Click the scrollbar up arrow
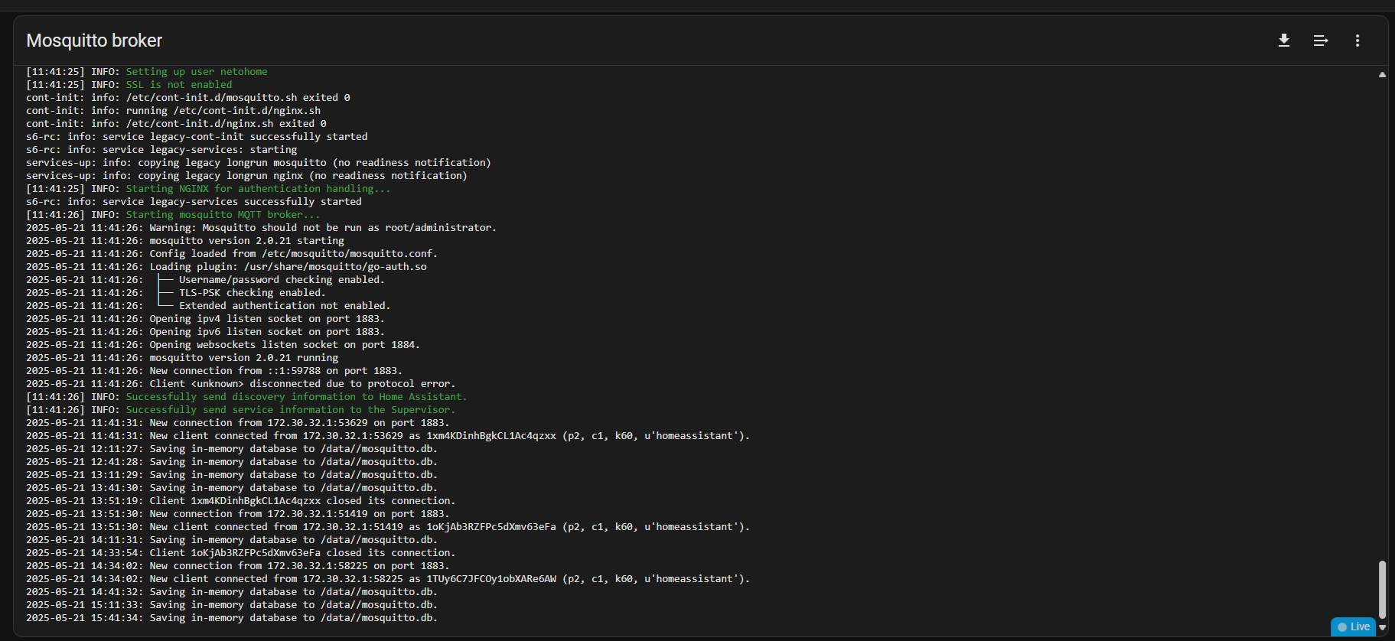The height and width of the screenshot is (641, 1395). [1382, 75]
